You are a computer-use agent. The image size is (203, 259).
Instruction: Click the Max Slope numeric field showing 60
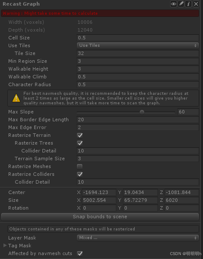[188, 112]
